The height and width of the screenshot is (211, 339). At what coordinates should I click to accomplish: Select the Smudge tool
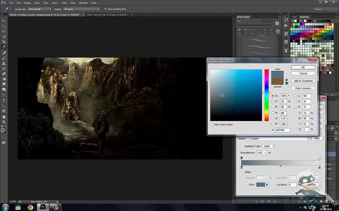(x=4, y=84)
